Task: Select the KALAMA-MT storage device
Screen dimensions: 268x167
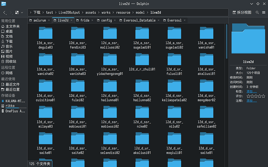Action: coord(14,101)
